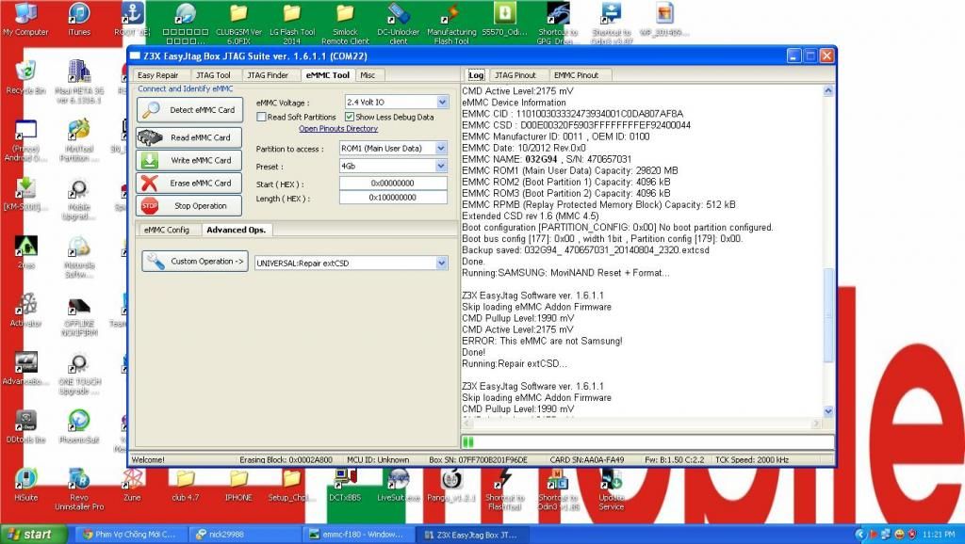
Task: Open Simlock Remote Client folder icon
Action: (345, 23)
